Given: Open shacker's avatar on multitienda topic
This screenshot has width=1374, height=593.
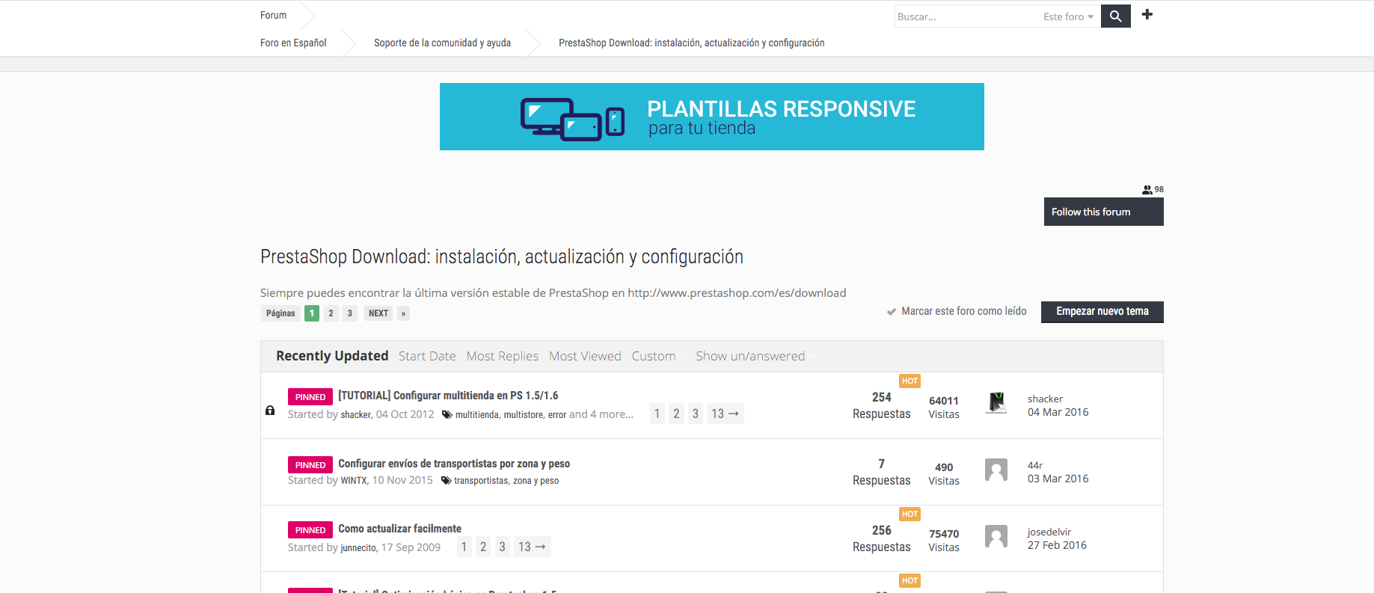Looking at the screenshot, I should (x=996, y=403).
